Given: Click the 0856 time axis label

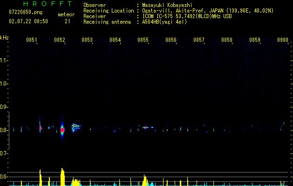Looking at the screenshot, I should 171,40.
